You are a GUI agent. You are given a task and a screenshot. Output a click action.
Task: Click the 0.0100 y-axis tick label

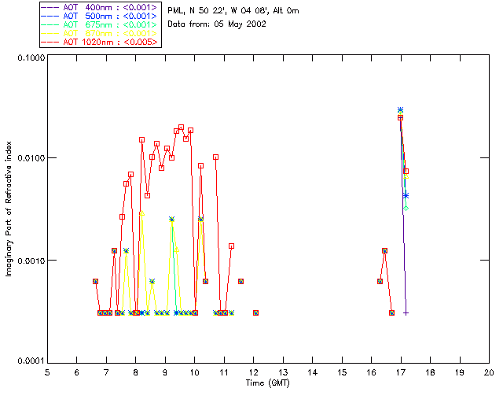(x=31, y=158)
